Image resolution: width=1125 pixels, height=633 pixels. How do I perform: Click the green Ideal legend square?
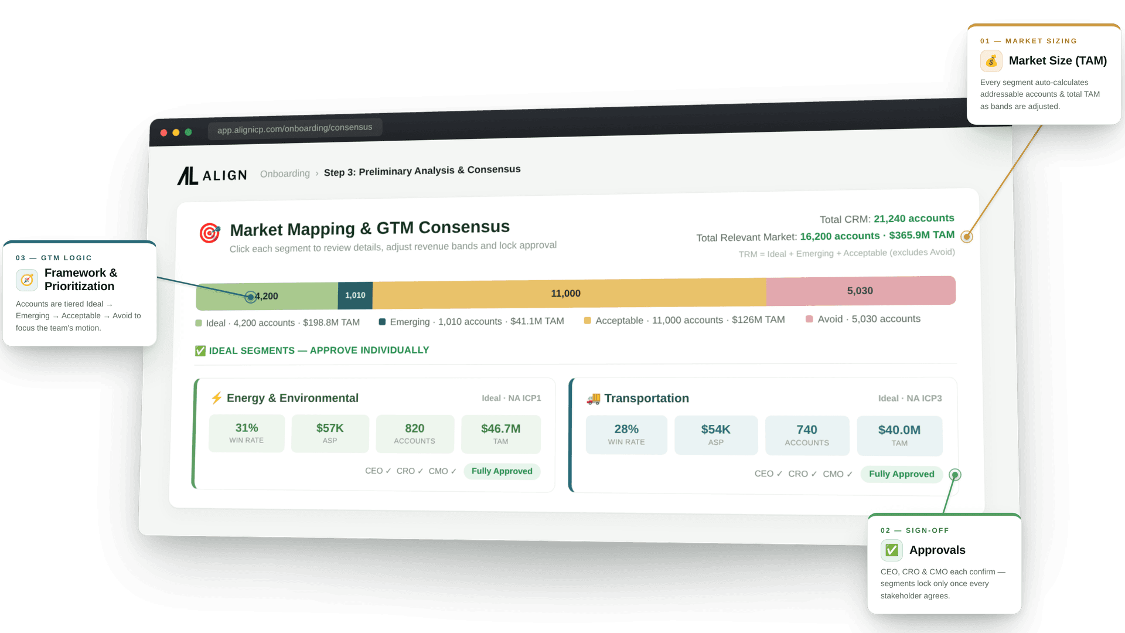click(199, 323)
